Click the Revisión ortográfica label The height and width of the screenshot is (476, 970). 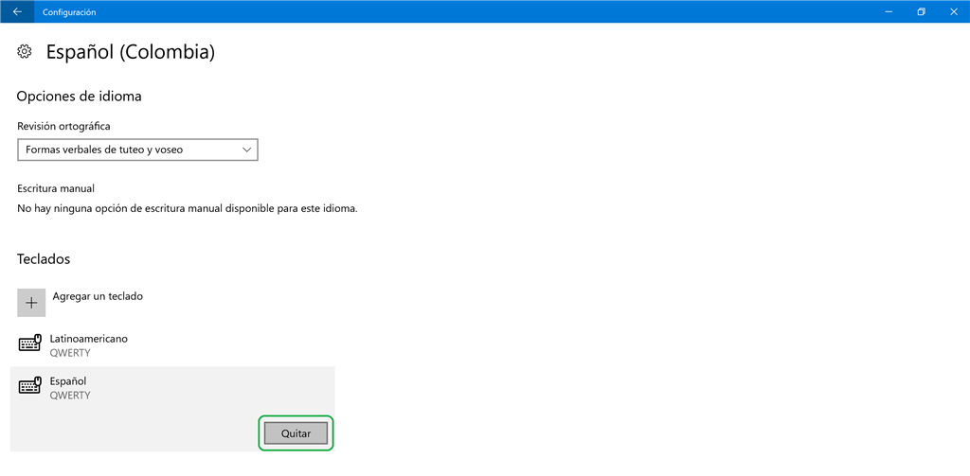coord(63,126)
